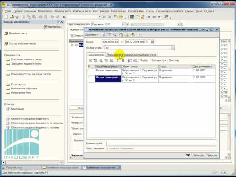The height and width of the screenshot is (177, 236).
Task: Open Оплата услуг link
Action: click(19, 84)
